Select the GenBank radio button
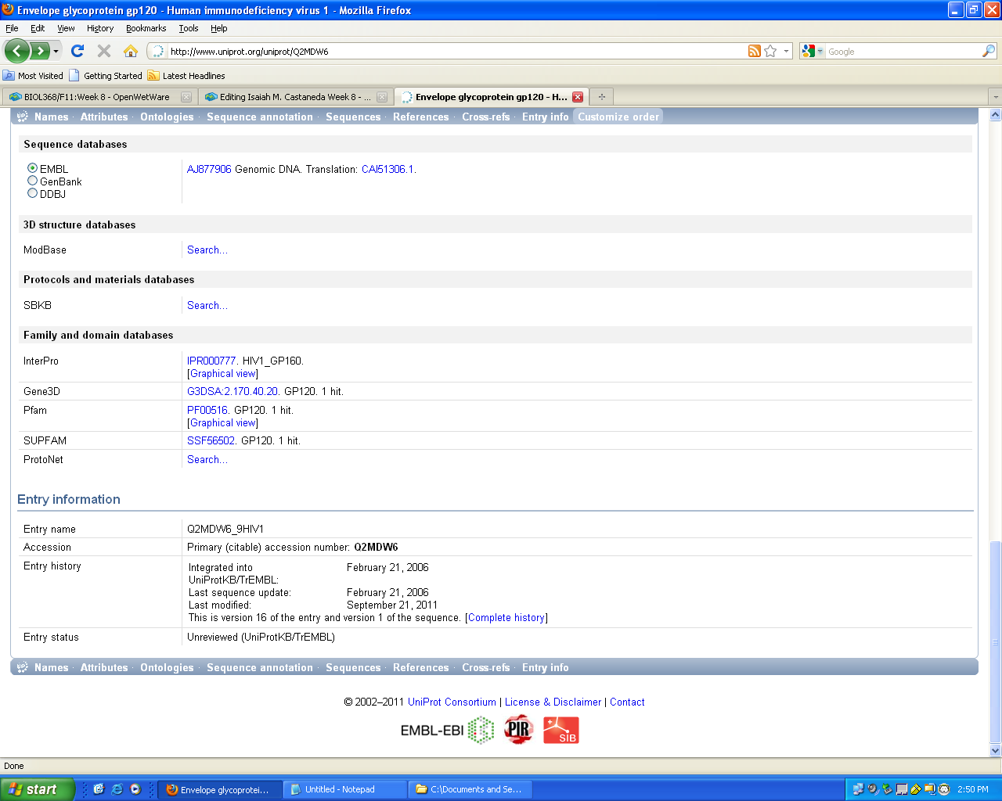Image resolution: width=1002 pixels, height=801 pixels. coord(33,181)
